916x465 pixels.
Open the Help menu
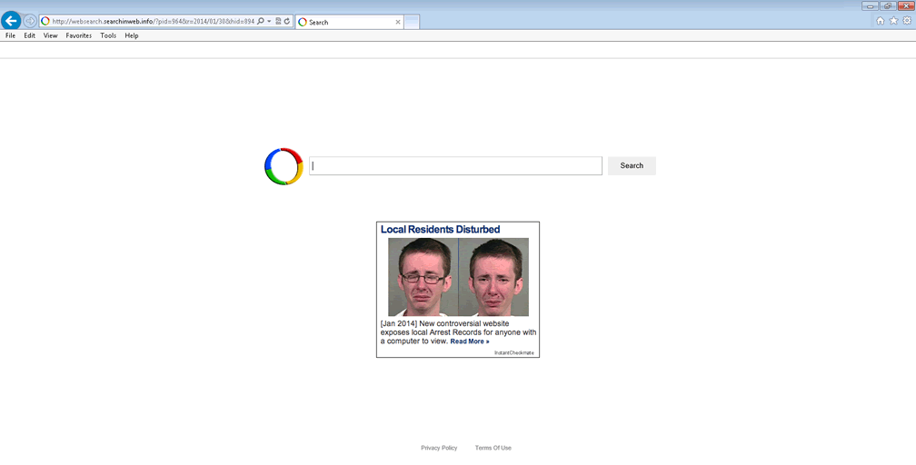(x=132, y=35)
